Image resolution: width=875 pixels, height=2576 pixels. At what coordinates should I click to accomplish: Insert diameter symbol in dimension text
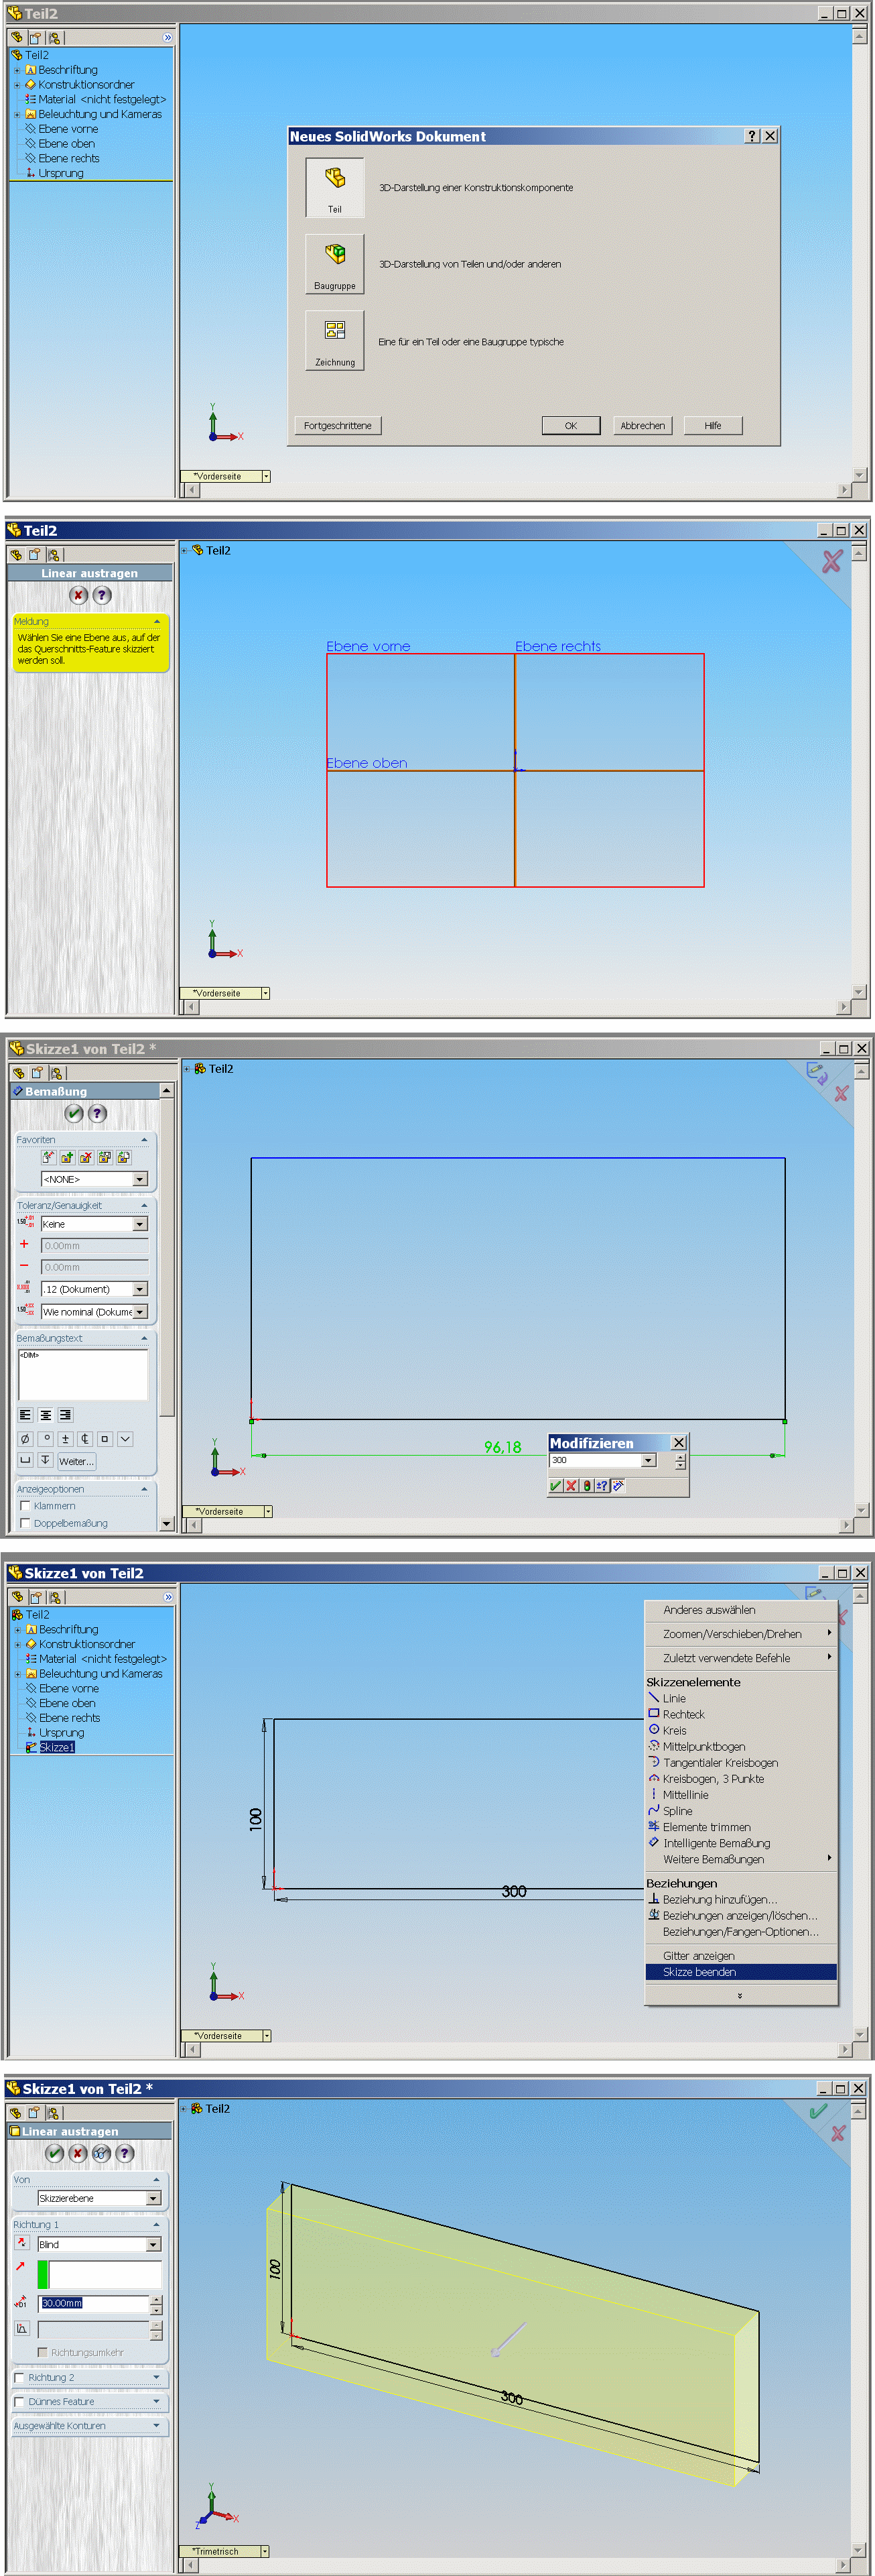coord(26,1439)
